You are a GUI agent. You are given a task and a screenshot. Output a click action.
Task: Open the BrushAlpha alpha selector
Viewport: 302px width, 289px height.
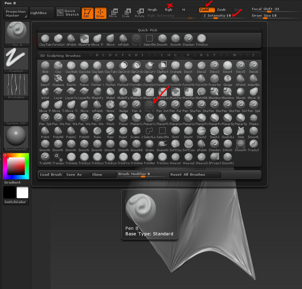[16, 86]
